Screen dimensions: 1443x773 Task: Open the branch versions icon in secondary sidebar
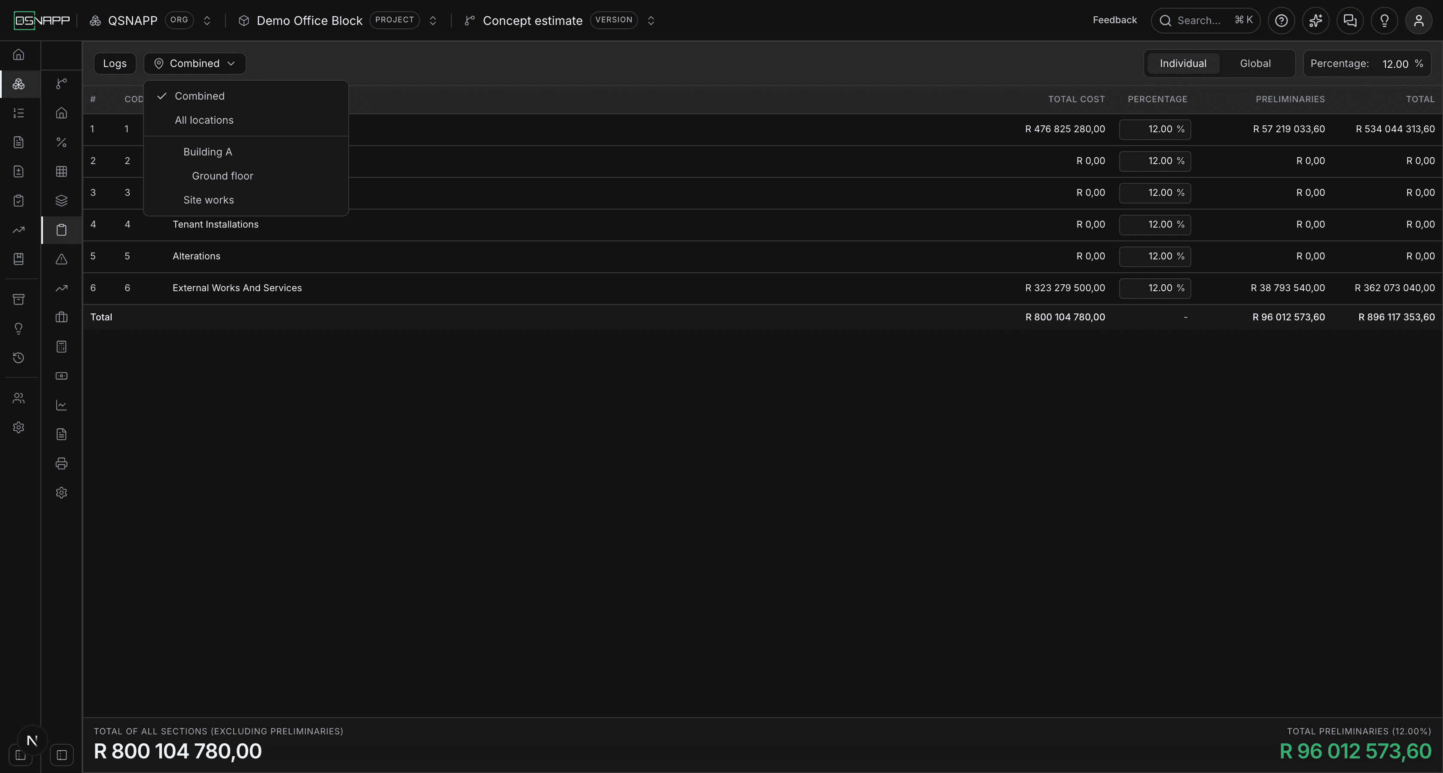point(61,83)
